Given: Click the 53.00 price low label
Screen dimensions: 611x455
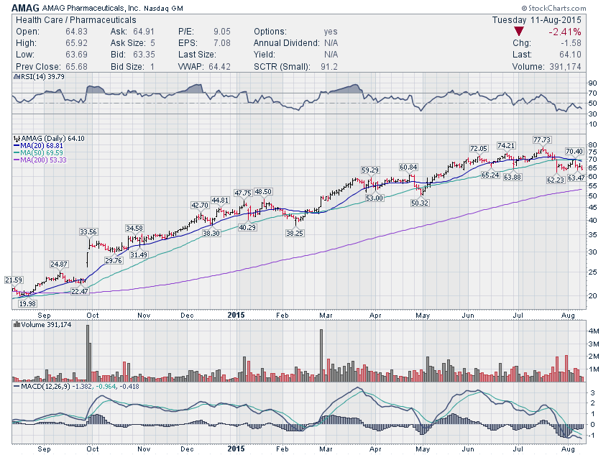Looking at the screenshot, I should [374, 198].
